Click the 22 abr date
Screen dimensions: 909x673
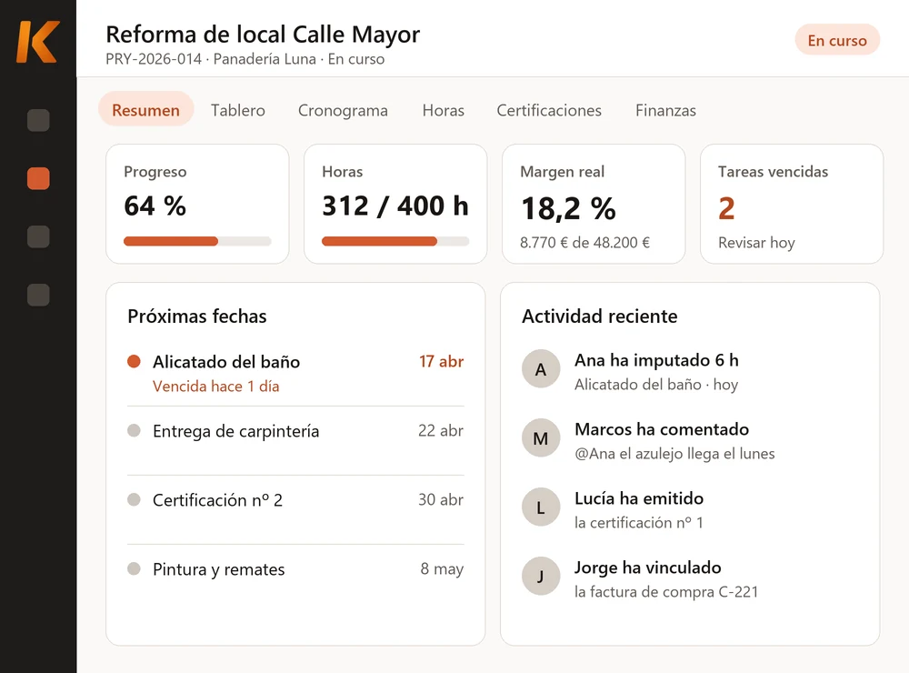tap(441, 430)
